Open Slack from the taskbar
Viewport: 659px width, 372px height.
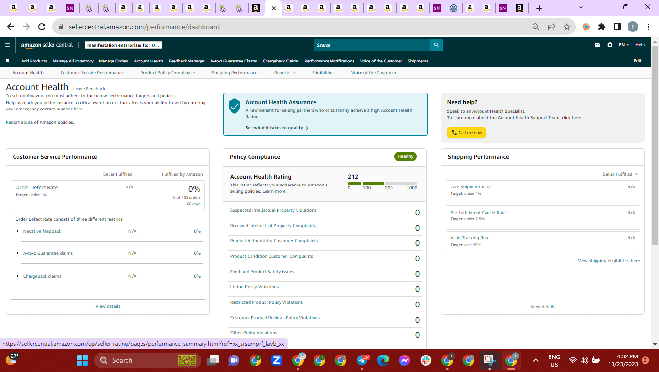(x=426, y=360)
